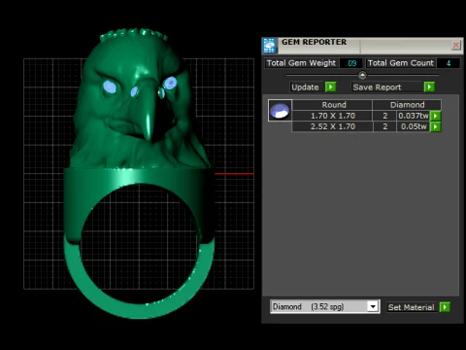
Task: Select the 1.70 X 1.70 size row
Action: tap(367, 116)
